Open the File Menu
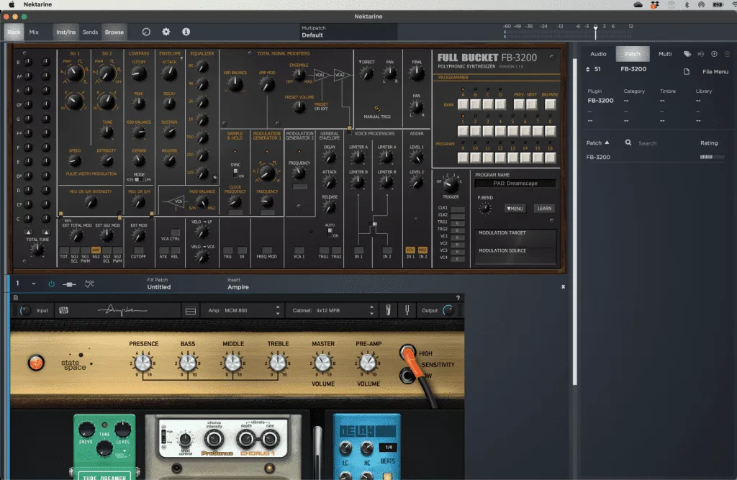Image resolution: width=737 pixels, height=480 pixels. click(x=715, y=71)
